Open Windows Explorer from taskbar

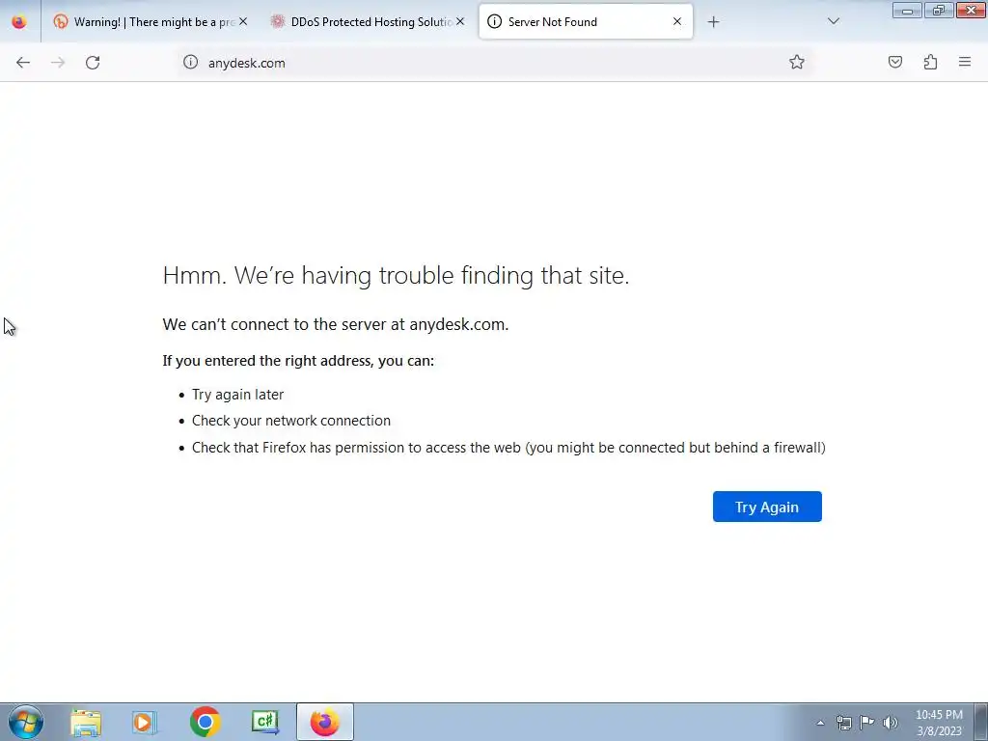[86, 723]
